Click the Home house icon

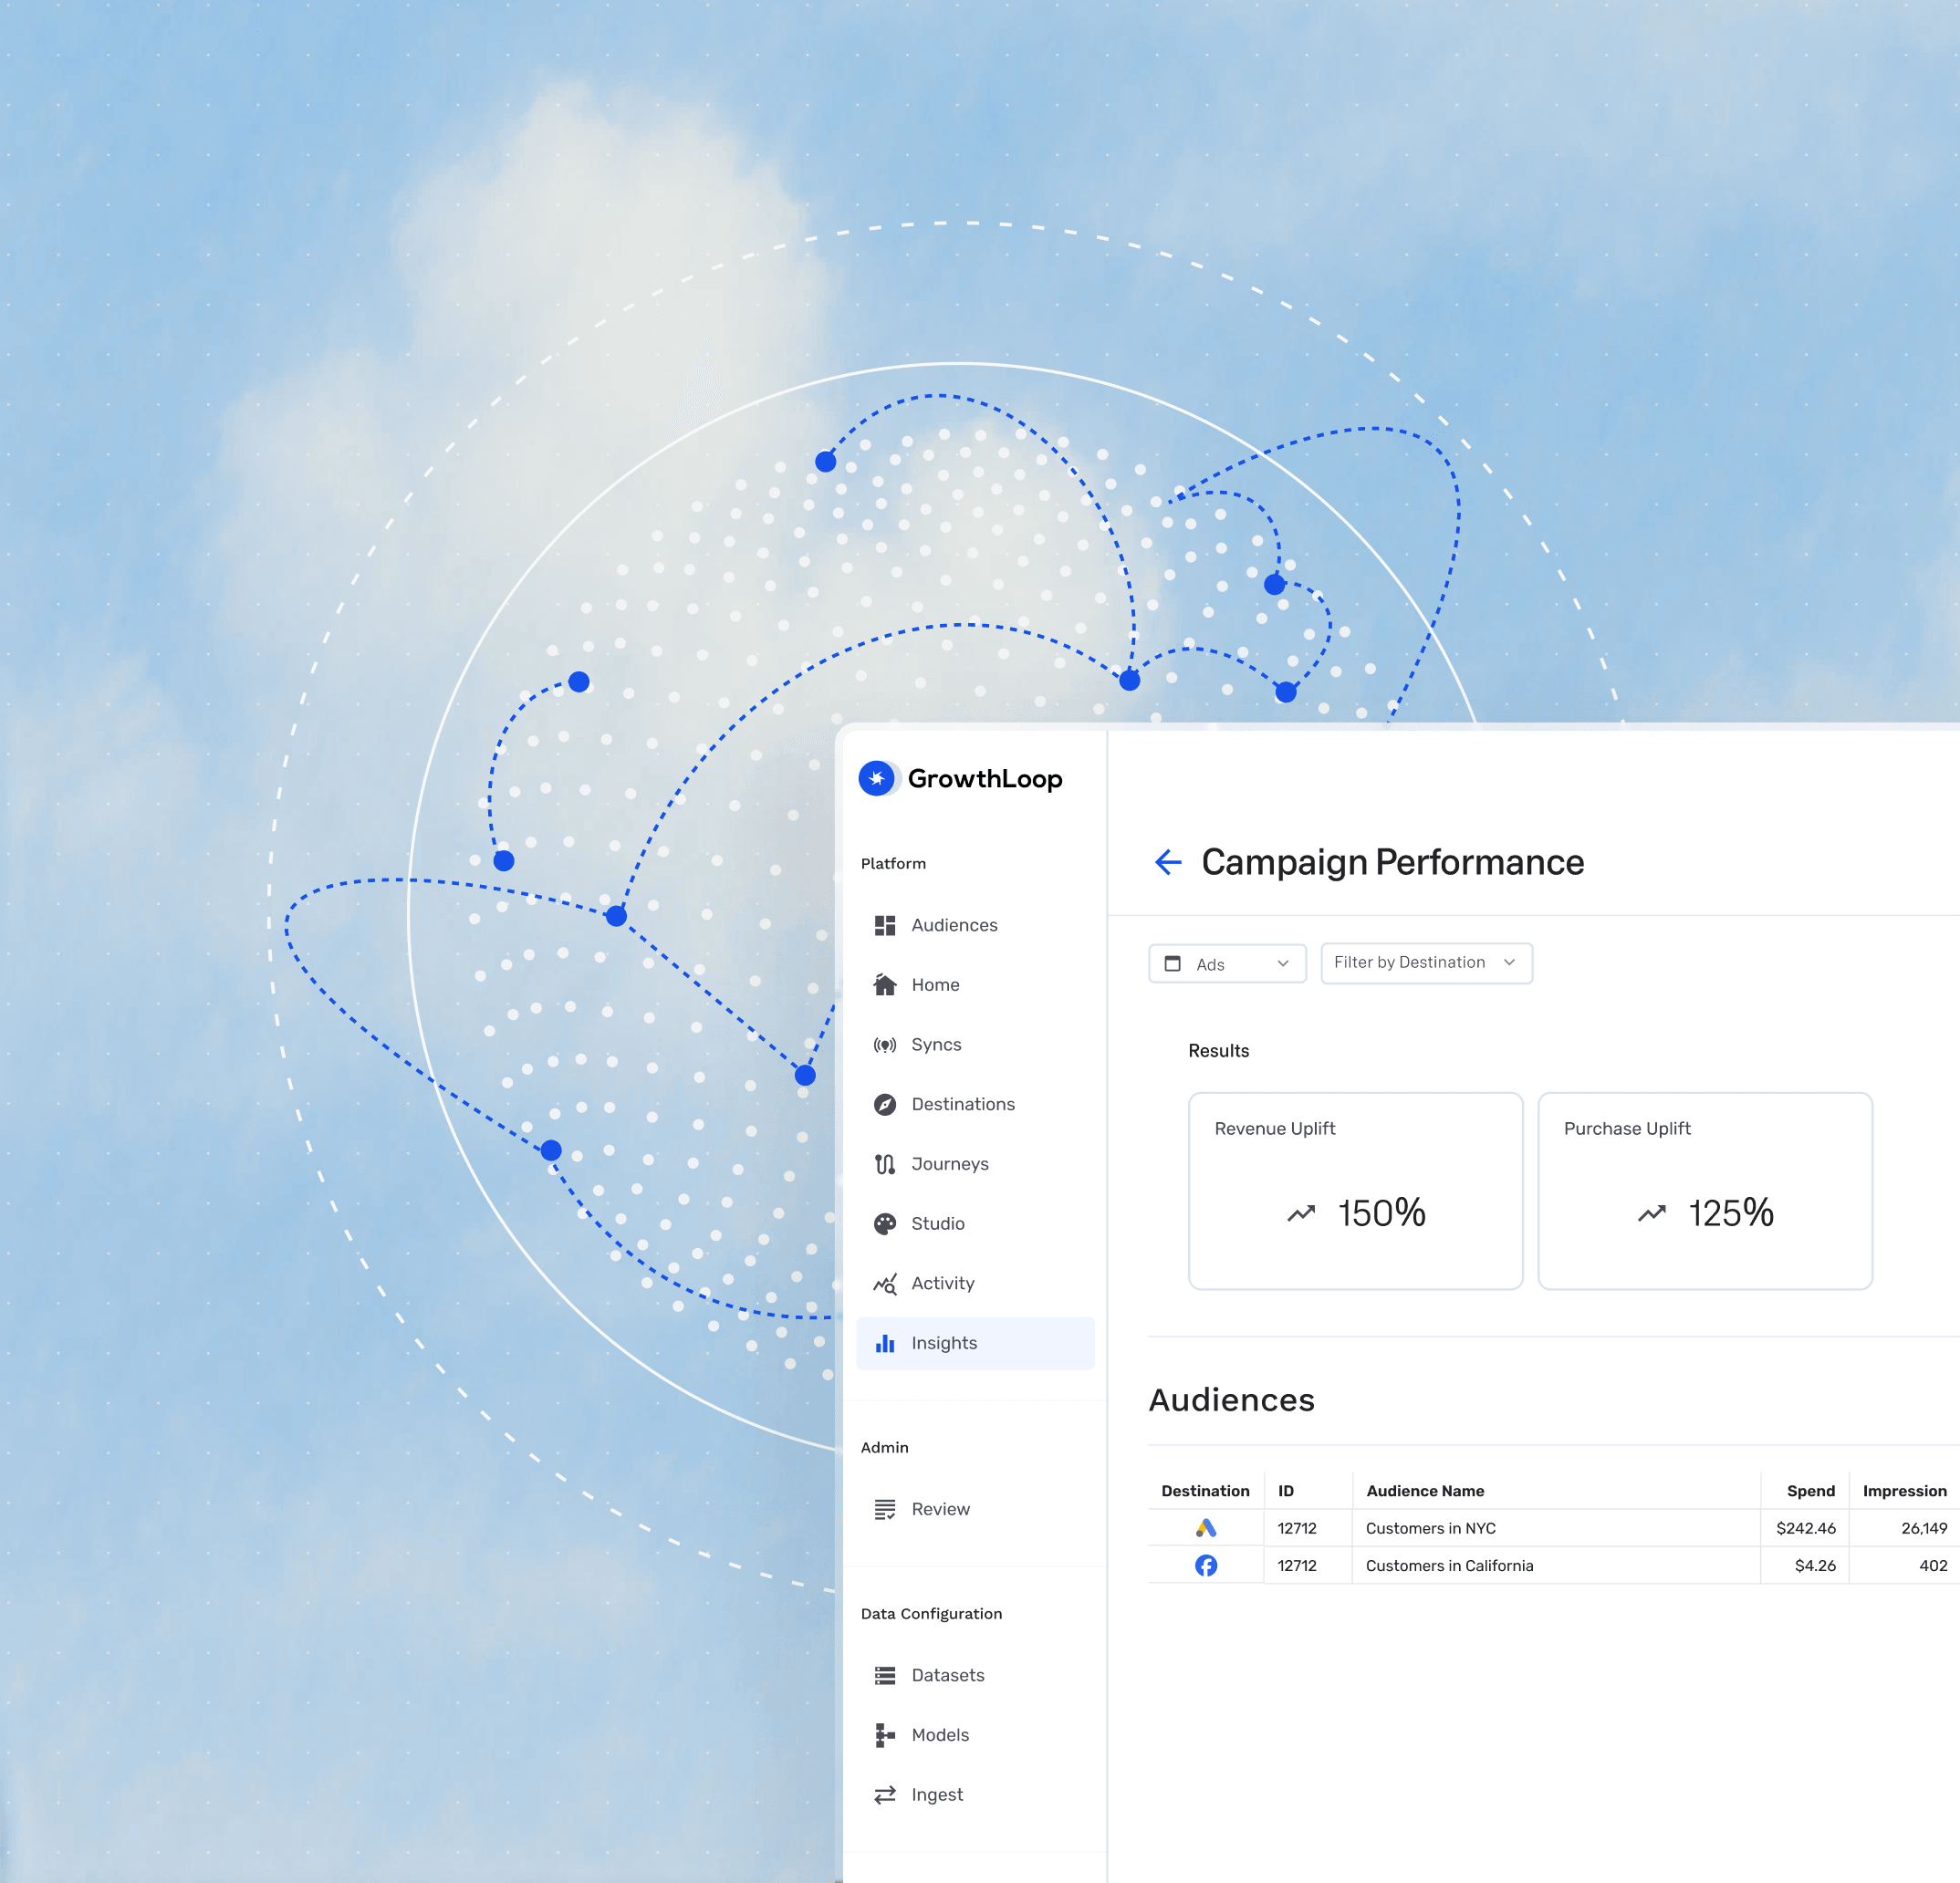coord(884,985)
